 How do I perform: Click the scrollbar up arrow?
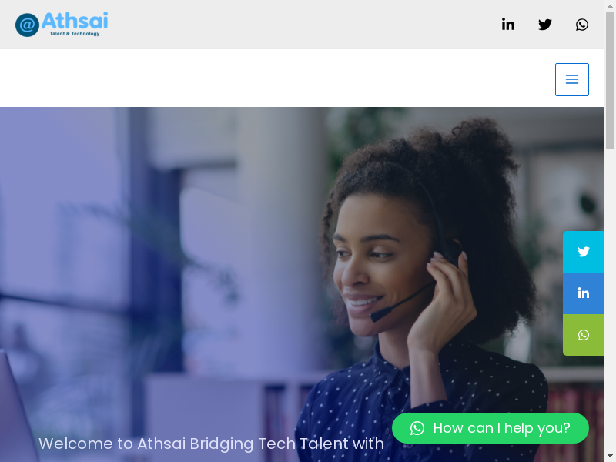click(610, 5)
